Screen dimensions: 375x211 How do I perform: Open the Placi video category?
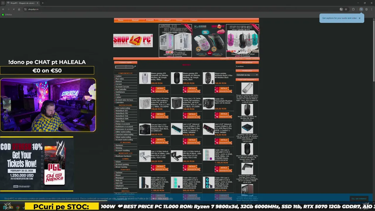[x=120, y=79]
